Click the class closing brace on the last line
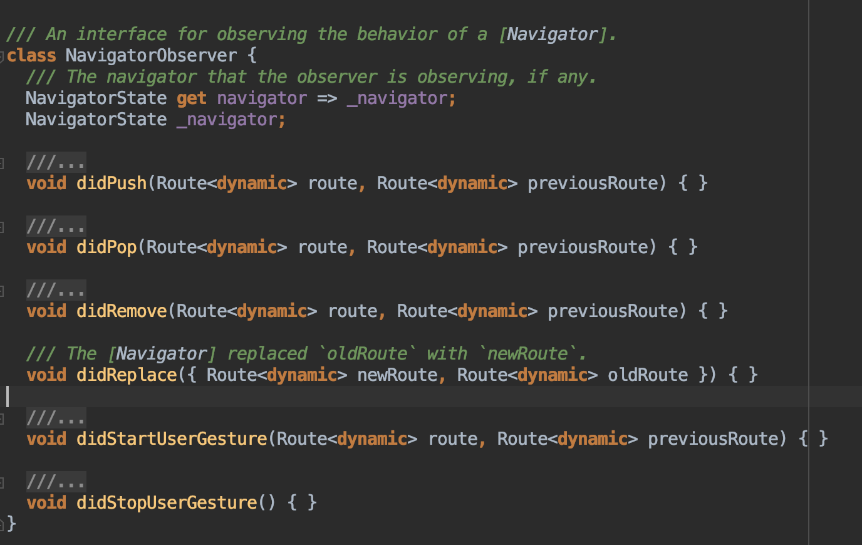Screen dimensions: 862x545 [x=11, y=524]
